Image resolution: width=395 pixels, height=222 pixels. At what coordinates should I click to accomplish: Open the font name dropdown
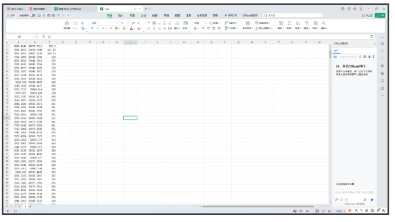pos(117,23)
